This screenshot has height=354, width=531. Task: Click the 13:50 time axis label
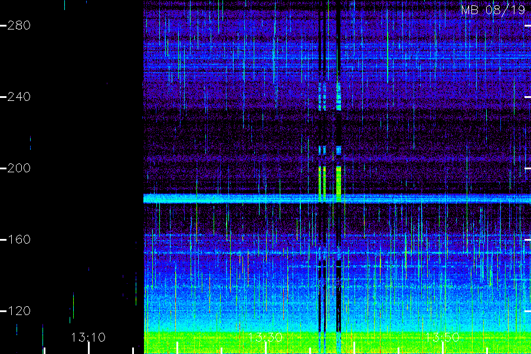(442, 337)
